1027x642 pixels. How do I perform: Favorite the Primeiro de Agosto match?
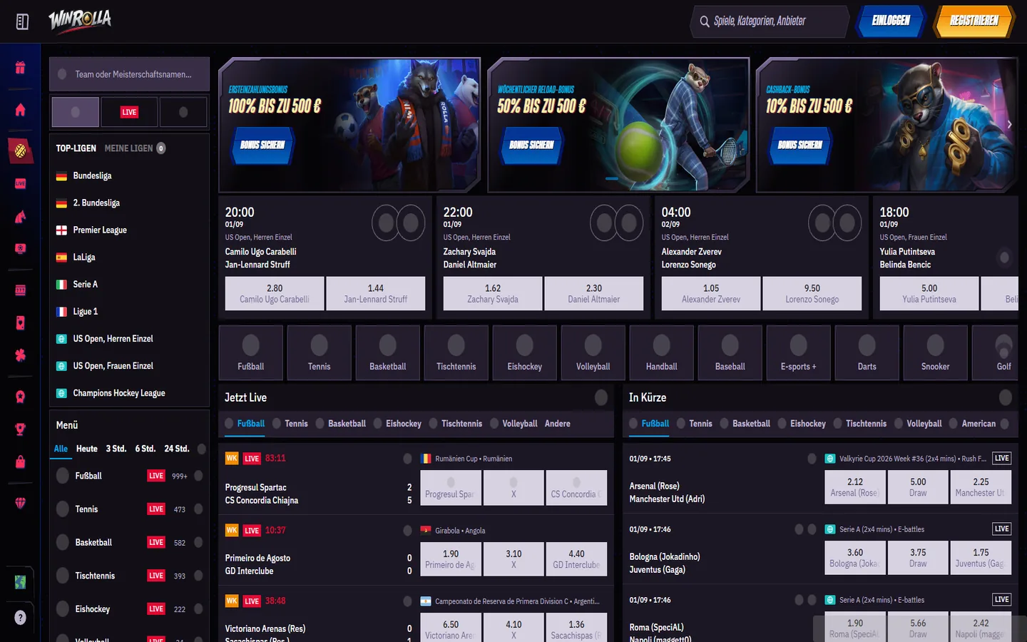click(407, 530)
